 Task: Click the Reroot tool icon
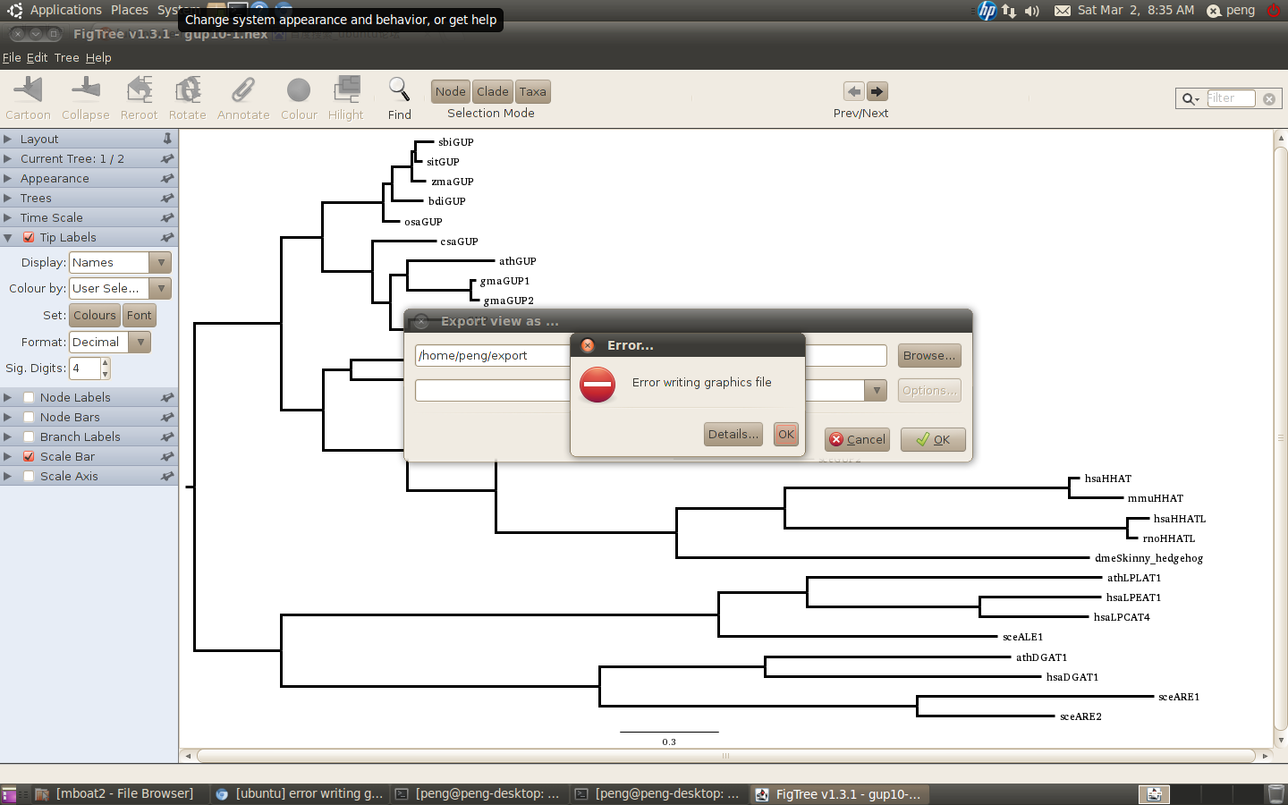139,90
